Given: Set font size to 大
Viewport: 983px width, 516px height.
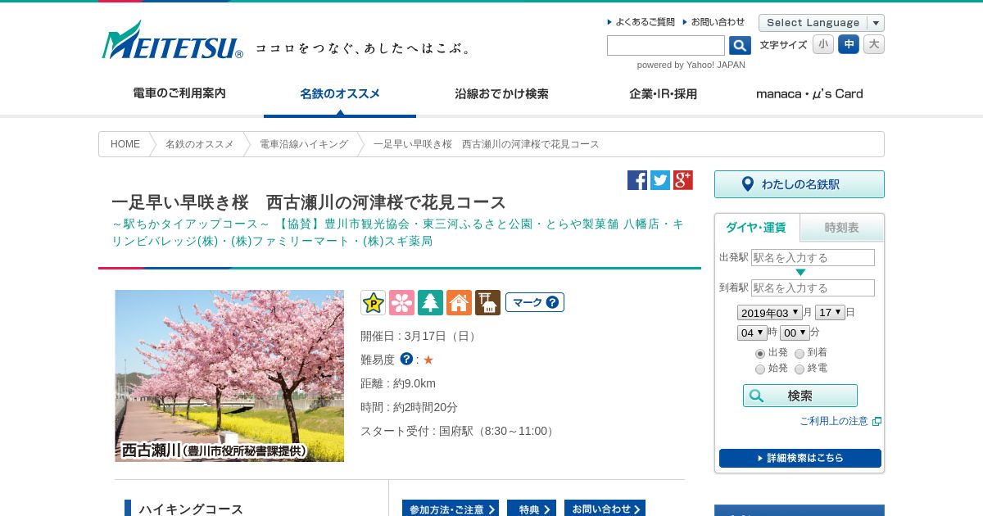Looking at the screenshot, I should click(x=874, y=44).
